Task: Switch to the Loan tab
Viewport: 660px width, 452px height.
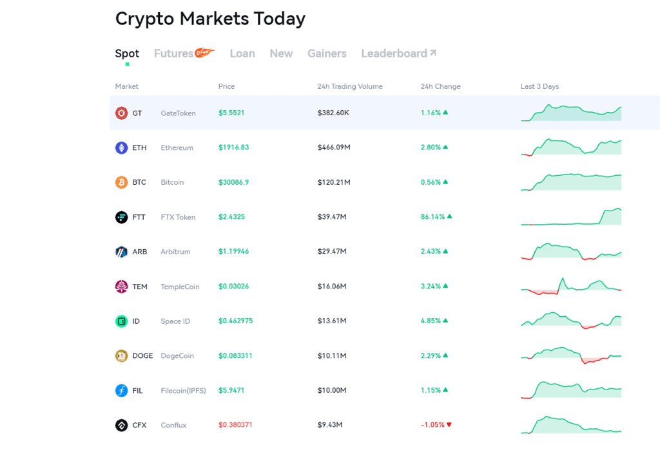Action: pyautogui.click(x=242, y=53)
